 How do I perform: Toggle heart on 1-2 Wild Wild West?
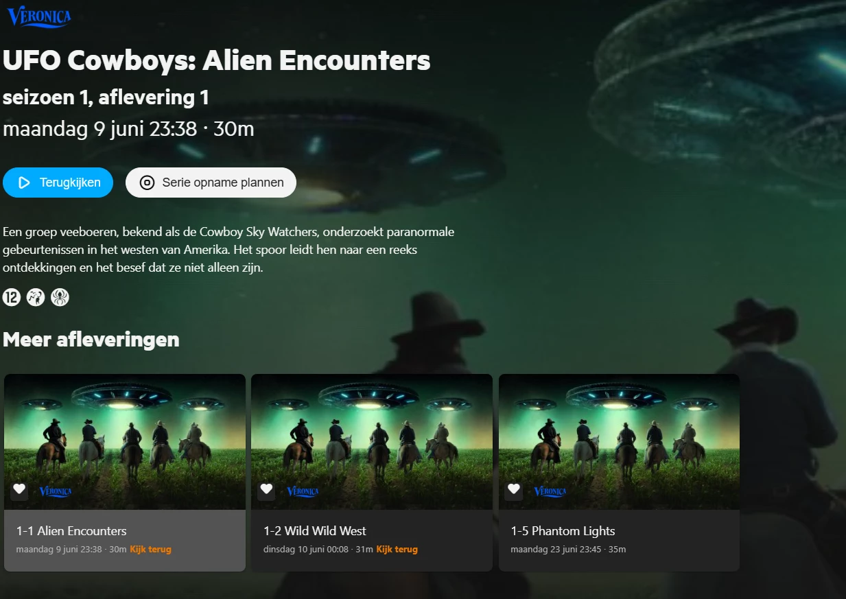coord(266,489)
